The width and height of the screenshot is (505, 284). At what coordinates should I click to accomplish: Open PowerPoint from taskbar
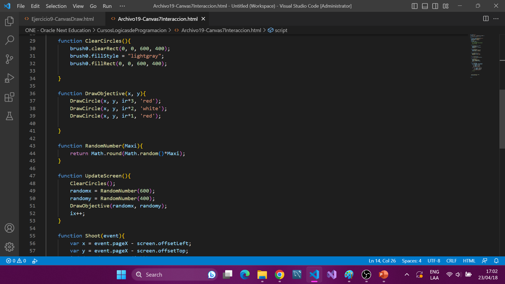[384, 275]
